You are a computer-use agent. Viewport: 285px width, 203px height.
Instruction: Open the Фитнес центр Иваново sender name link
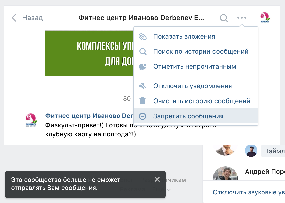click(x=89, y=116)
